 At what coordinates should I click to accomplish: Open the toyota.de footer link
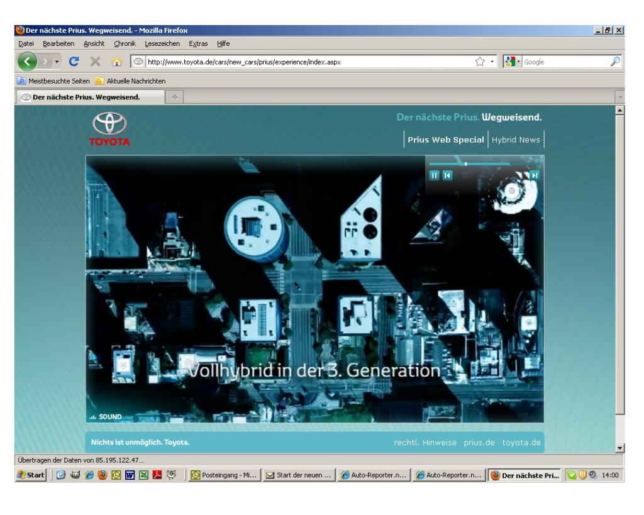[521, 442]
